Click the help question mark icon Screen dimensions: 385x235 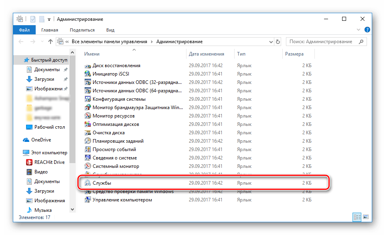(x=367, y=30)
